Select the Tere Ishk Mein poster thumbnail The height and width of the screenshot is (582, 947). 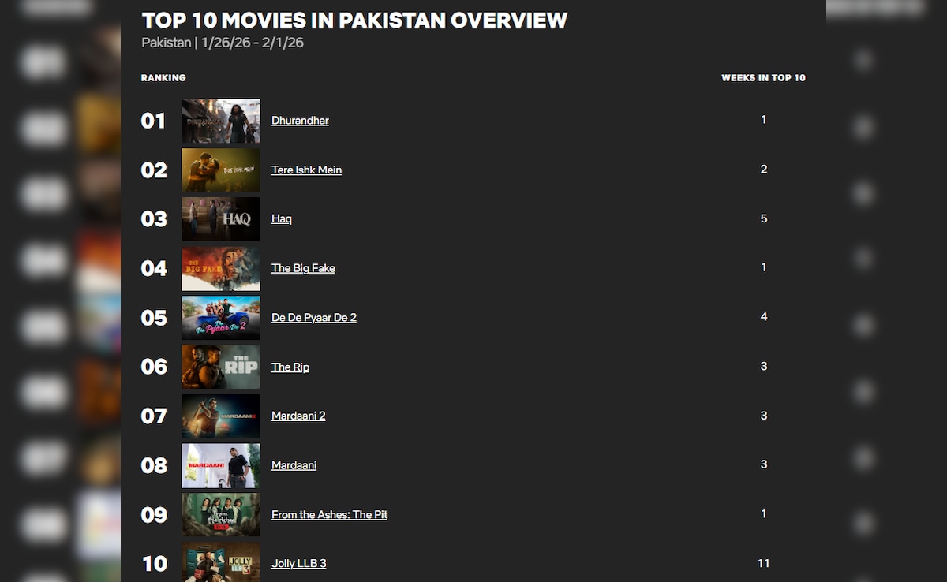[221, 170]
